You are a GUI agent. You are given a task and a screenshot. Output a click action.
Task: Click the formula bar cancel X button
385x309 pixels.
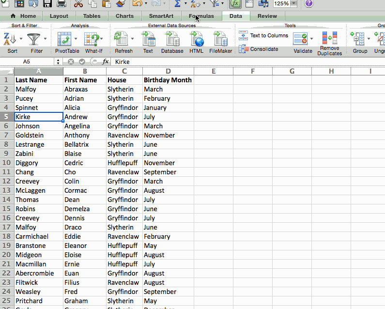coord(71,62)
